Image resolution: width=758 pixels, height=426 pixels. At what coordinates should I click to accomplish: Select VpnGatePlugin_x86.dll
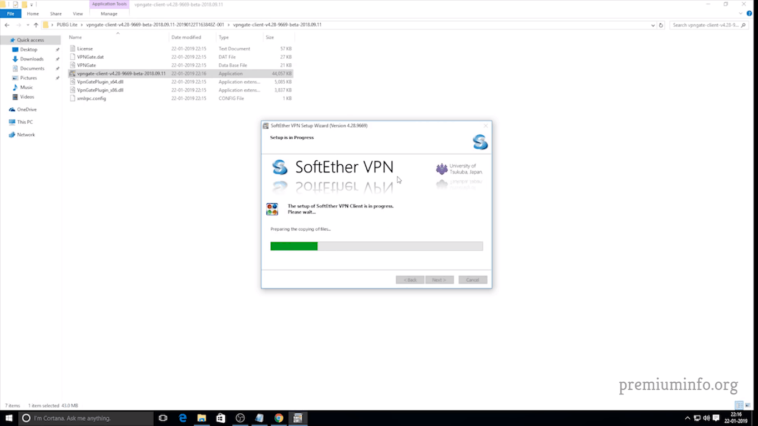[180, 90]
